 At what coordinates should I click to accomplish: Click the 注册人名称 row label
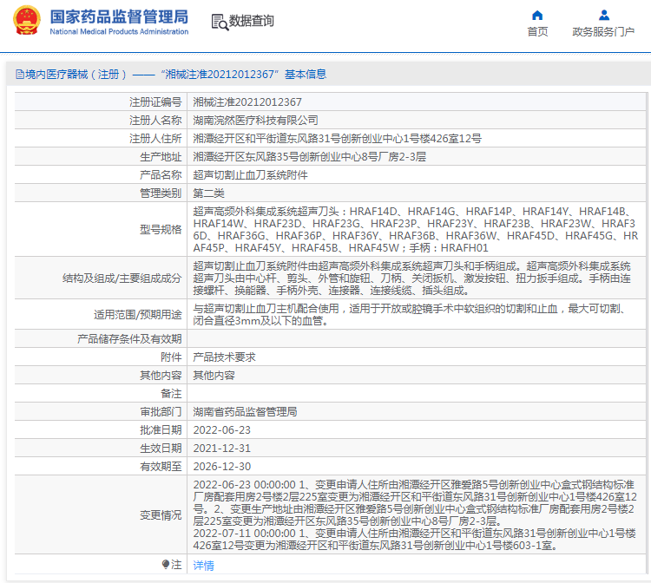pyautogui.click(x=155, y=121)
